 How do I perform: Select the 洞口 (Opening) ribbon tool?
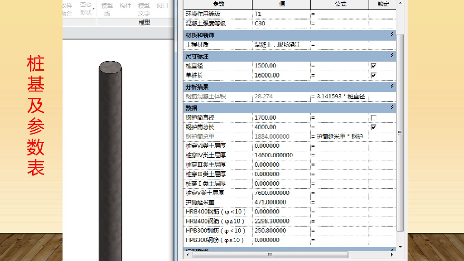pos(162,6)
